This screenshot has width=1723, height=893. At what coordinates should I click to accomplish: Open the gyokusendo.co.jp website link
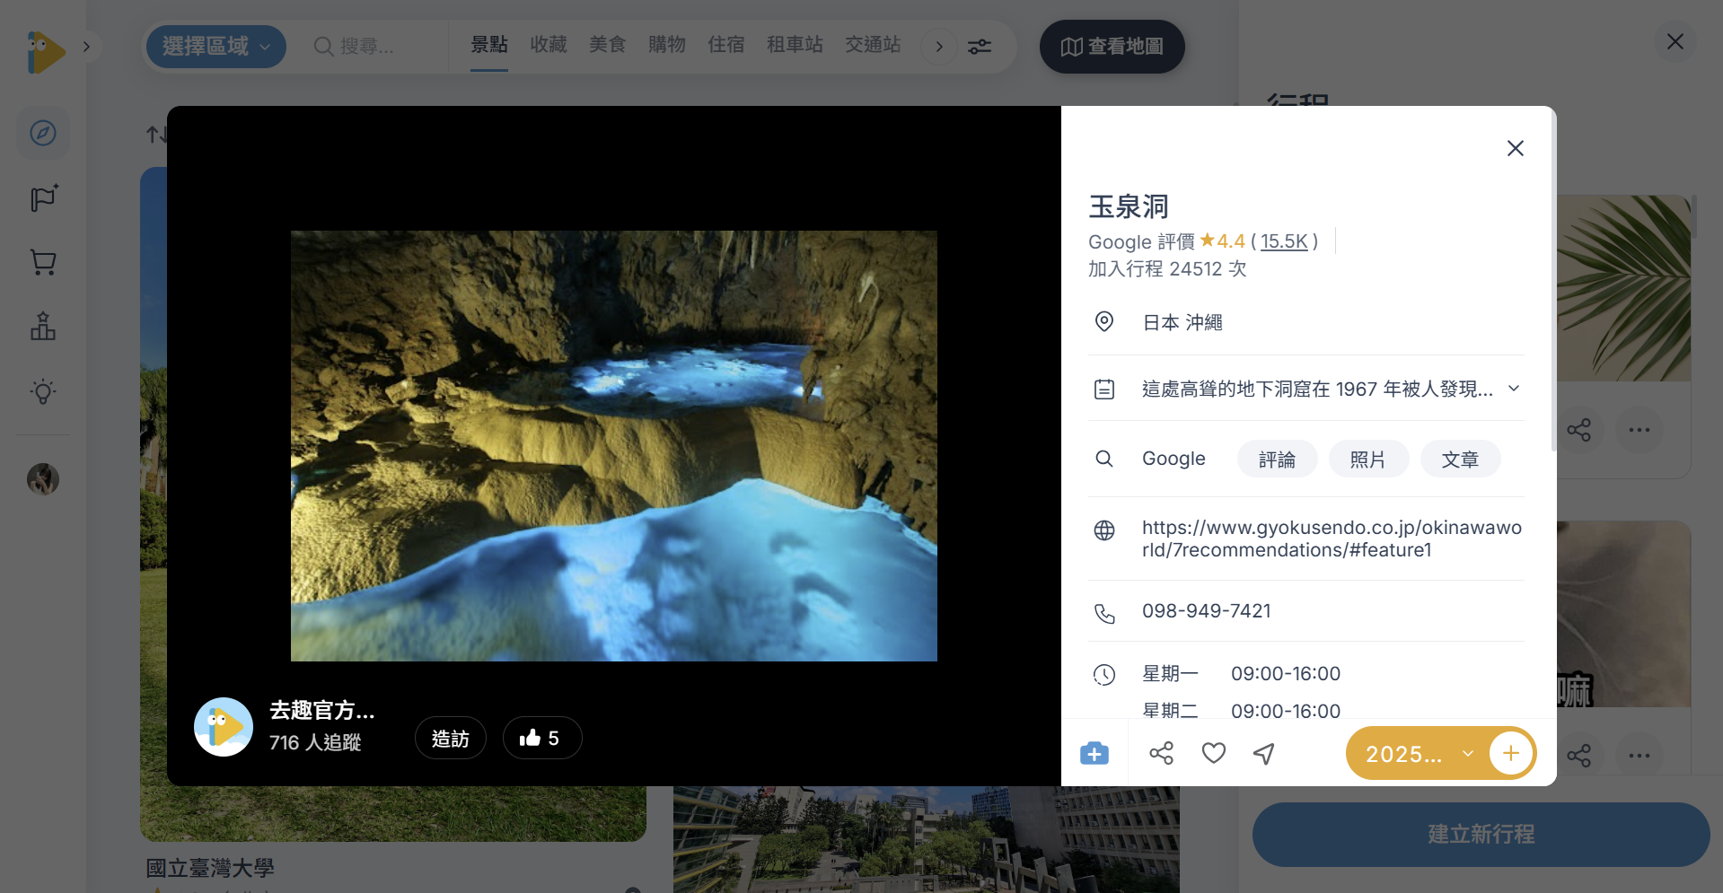1332,538
